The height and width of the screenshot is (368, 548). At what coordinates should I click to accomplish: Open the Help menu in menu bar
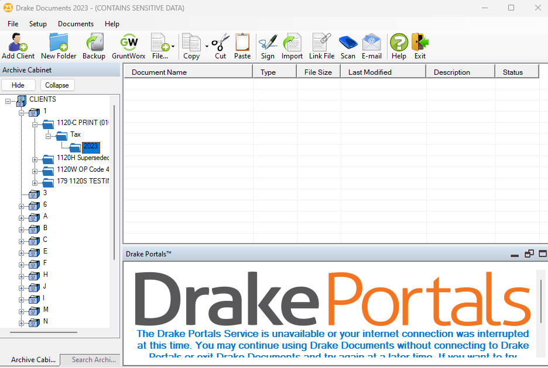[112, 24]
